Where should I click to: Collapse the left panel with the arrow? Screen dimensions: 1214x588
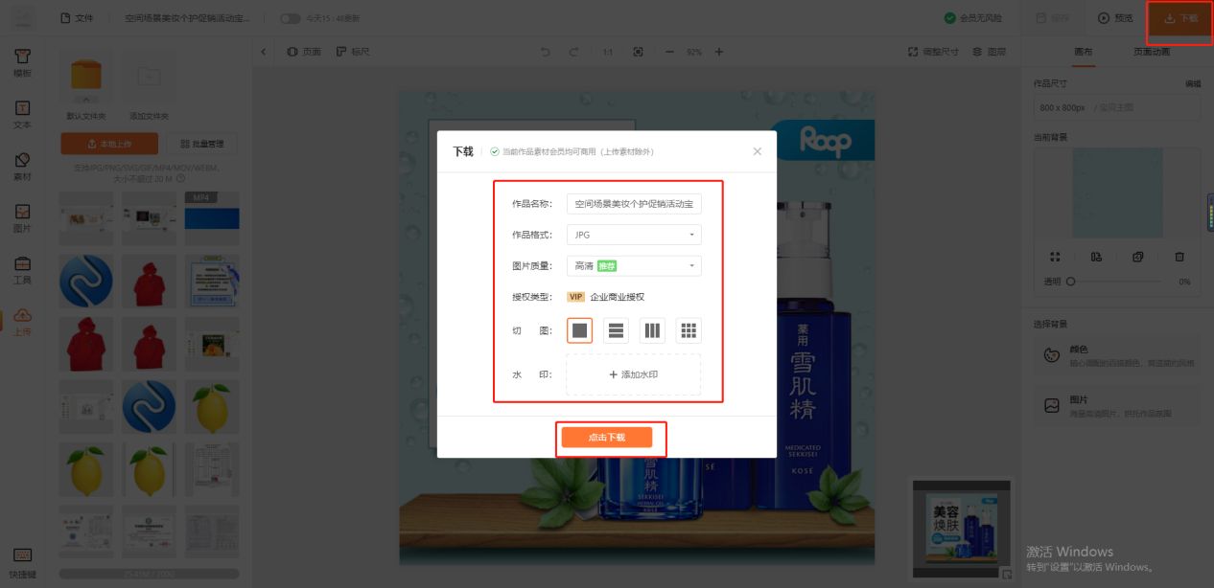click(x=265, y=52)
